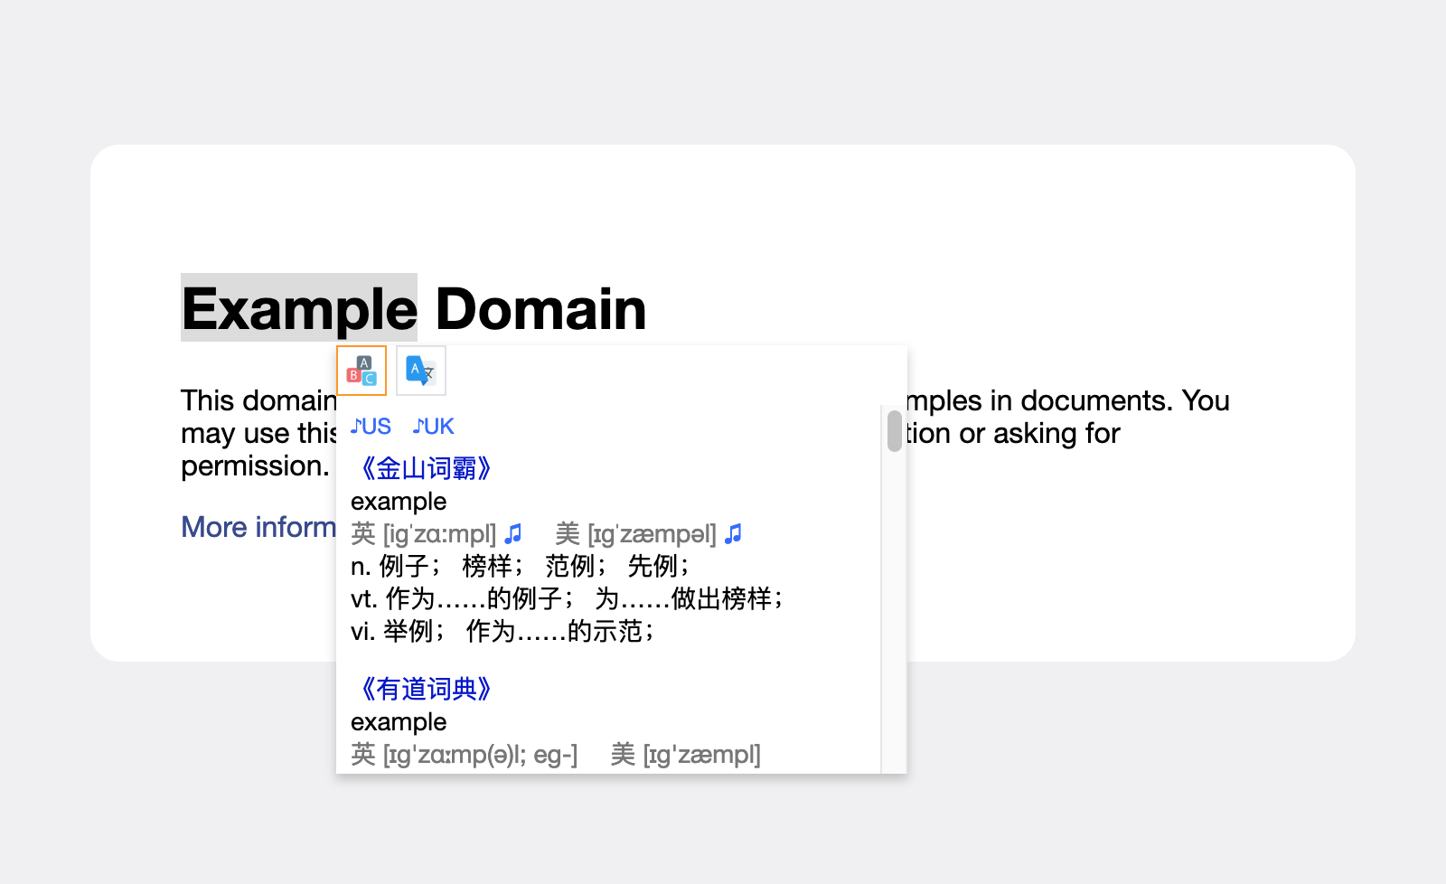Open the 《有道词典》 dictionary link
Screen dimensions: 1446x884
click(425, 689)
